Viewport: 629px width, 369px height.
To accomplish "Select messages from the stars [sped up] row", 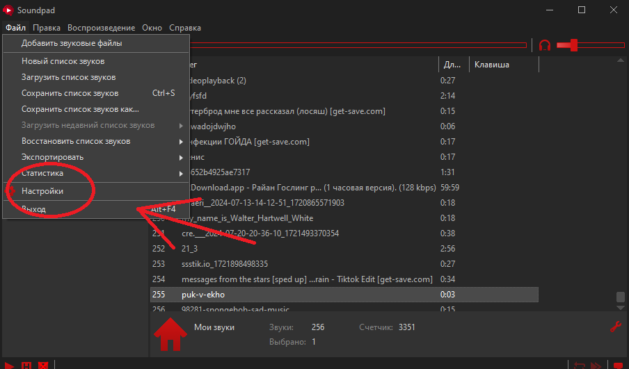I will tap(344, 279).
